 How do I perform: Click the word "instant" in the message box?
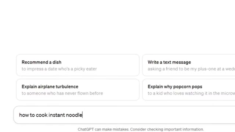(x=57, y=115)
